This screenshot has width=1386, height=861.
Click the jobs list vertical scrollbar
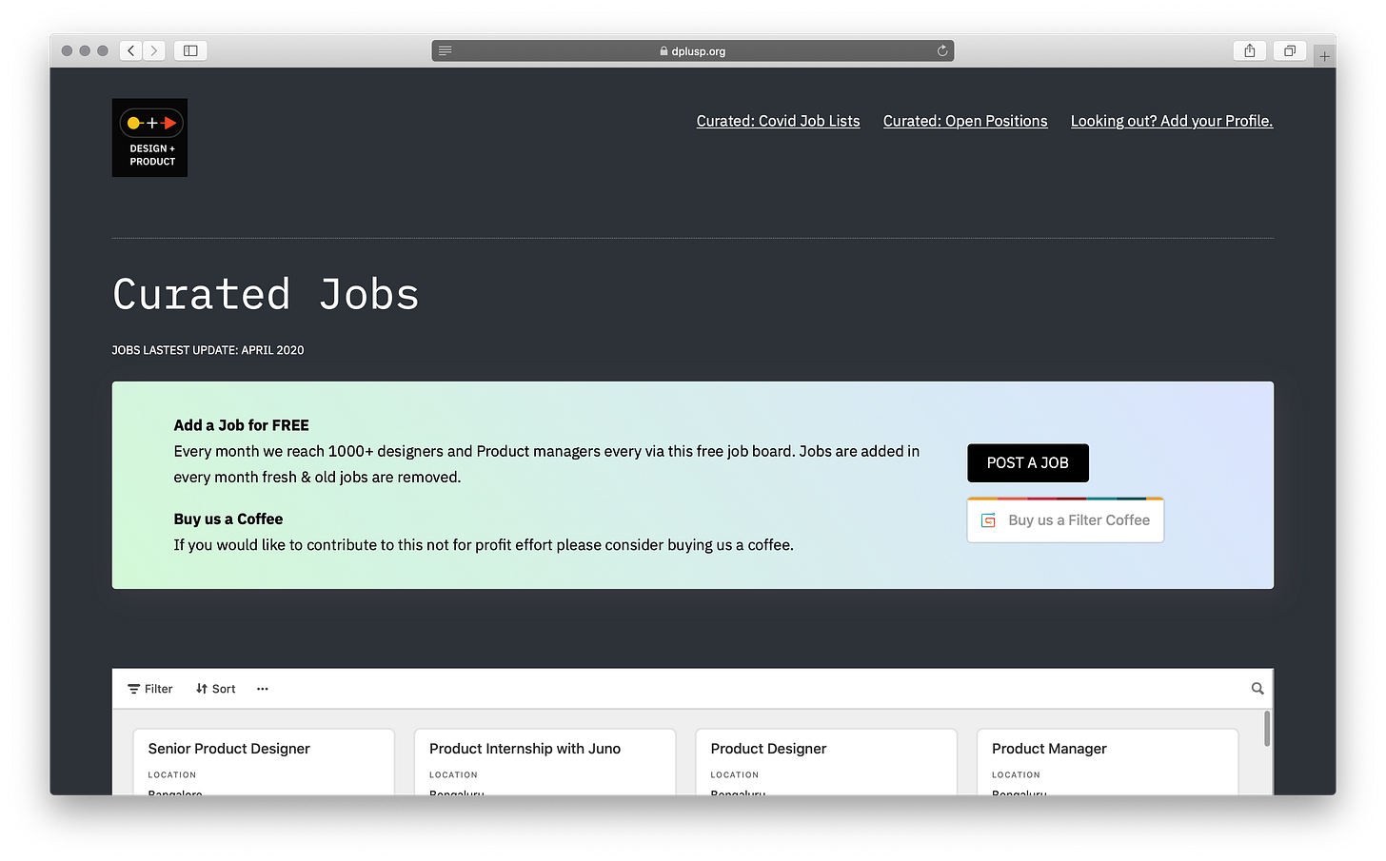tap(1267, 729)
